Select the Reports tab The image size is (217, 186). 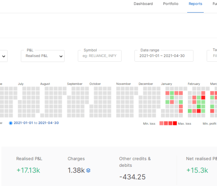point(195,4)
